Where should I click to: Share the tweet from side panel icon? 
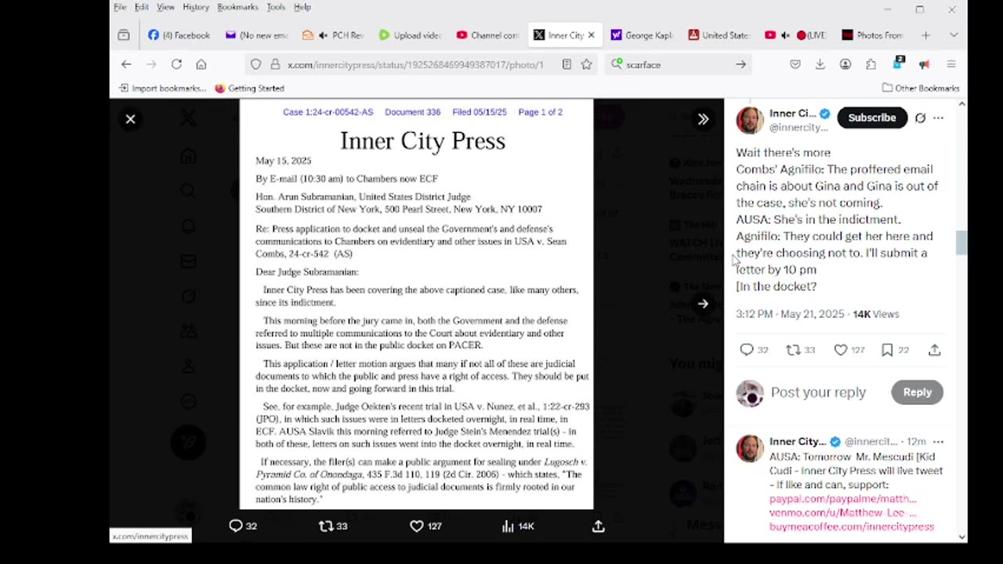pyautogui.click(x=935, y=350)
